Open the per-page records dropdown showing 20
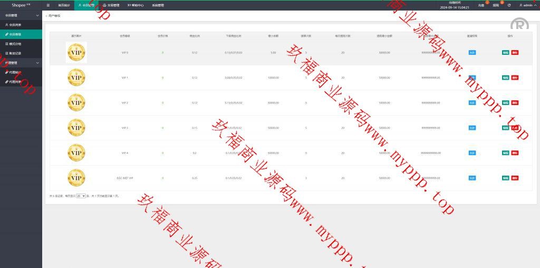 [81, 196]
